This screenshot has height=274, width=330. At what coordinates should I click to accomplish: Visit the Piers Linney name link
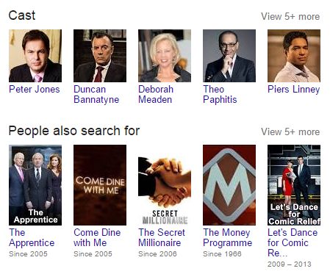294,90
